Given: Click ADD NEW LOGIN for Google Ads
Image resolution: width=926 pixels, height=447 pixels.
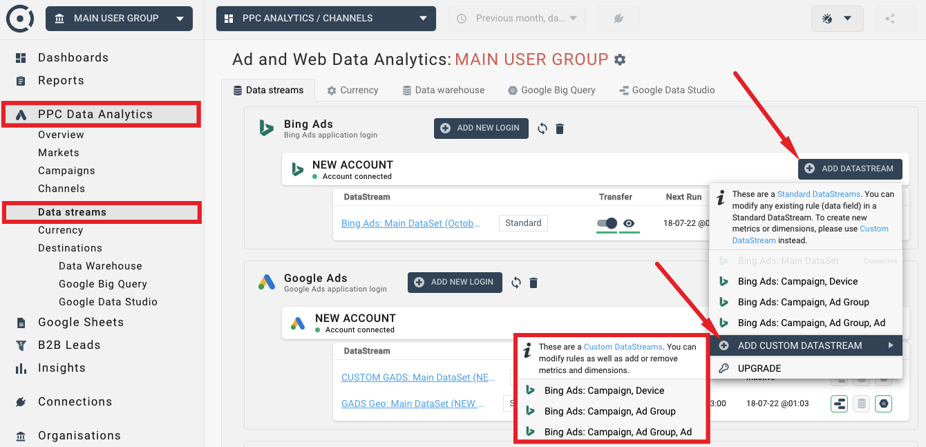Looking at the screenshot, I should [455, 282].
